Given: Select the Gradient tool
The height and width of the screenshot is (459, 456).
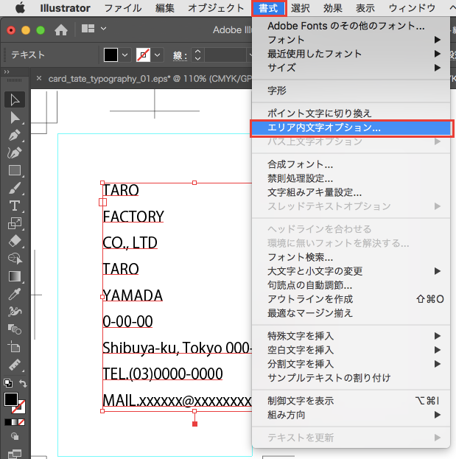Looking at the screenshot, I should pyautogui.click(x=15, y=276).
